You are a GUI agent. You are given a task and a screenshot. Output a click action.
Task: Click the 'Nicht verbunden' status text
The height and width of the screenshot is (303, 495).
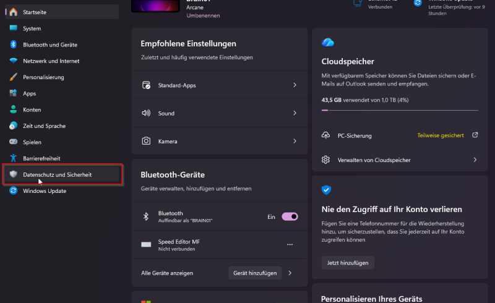[176, 249]
